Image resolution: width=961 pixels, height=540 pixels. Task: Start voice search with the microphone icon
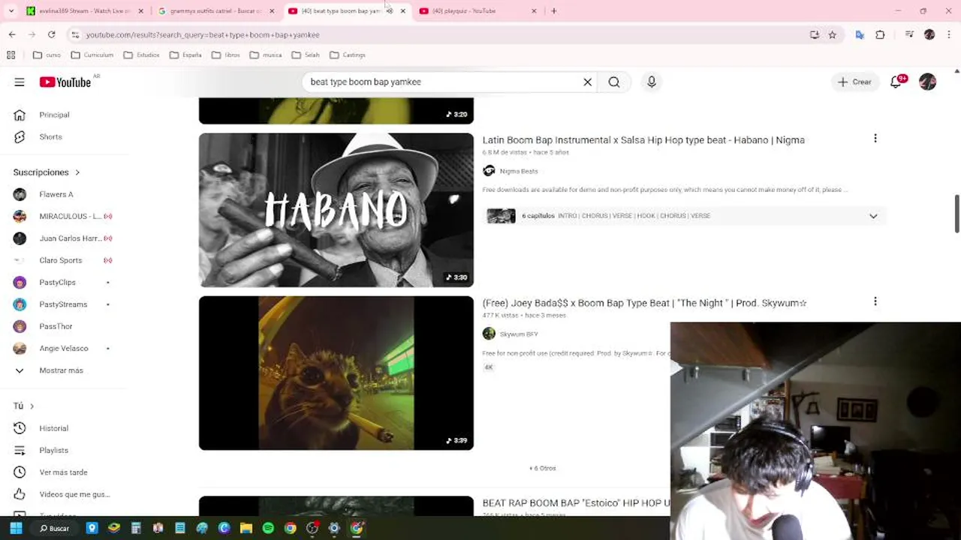coord(652,82)
